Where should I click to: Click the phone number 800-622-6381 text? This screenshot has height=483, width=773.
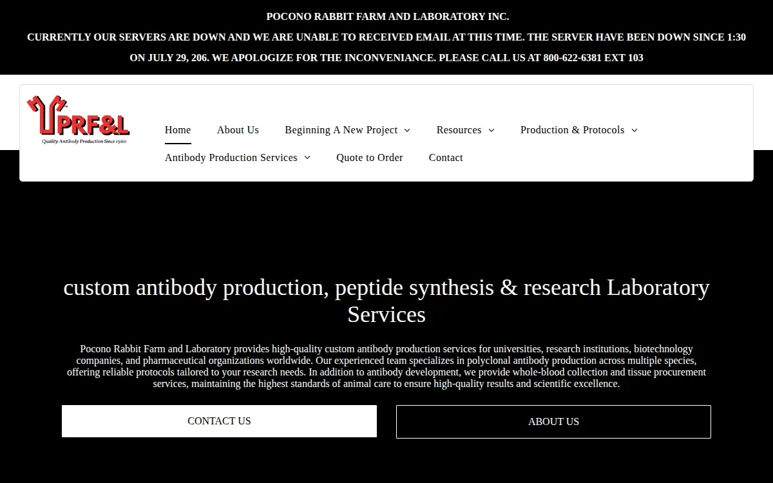[573, 58]
